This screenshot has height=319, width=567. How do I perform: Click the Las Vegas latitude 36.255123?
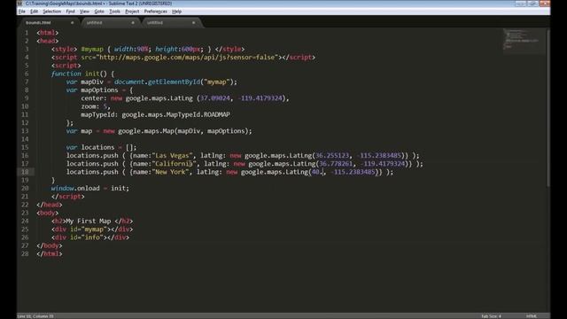click(332, 156)
